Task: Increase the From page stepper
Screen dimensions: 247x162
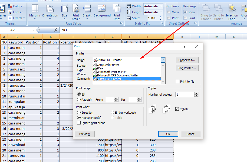Action: [x=116, y=99]
